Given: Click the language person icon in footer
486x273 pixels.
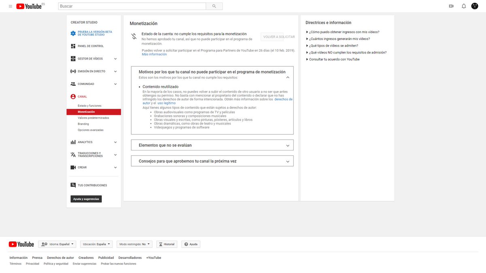Looking at the screenshot, I should pyautogui.click(x=44, y=244).
